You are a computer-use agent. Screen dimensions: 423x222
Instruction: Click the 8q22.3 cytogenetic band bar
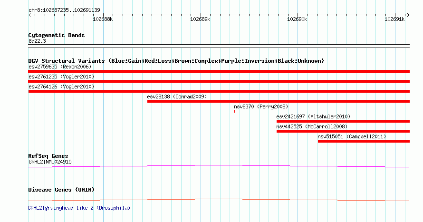pyautogui.click(x=219, y=46)
